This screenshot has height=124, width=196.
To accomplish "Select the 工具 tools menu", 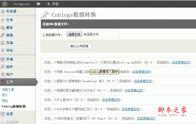I will click(x=9, y=82).
